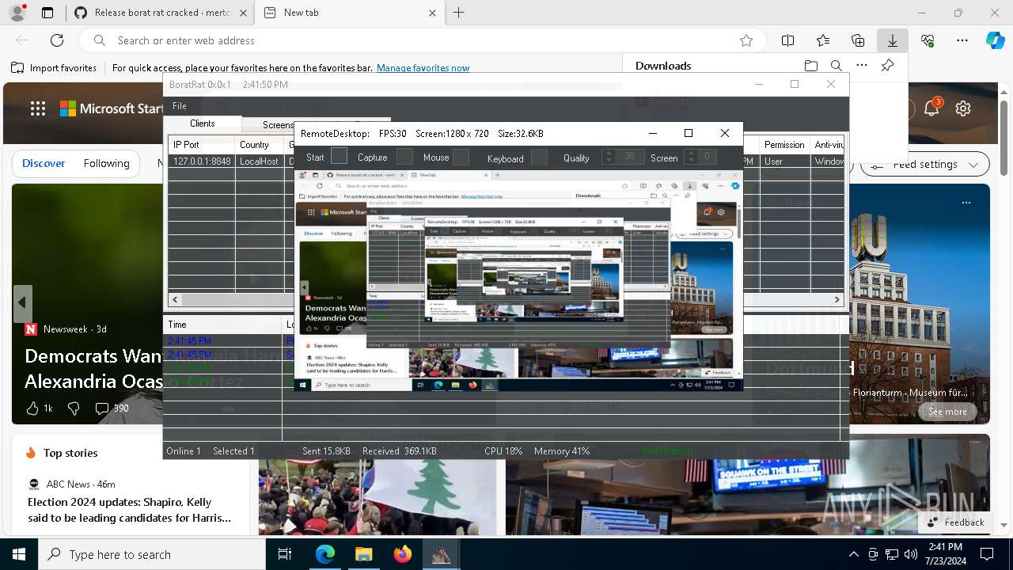Image resolution: width=1013 pixels, height=570 pixels.
Task: Go to previous carousel story
Action: pyautogui.click(x=22, y=303)
